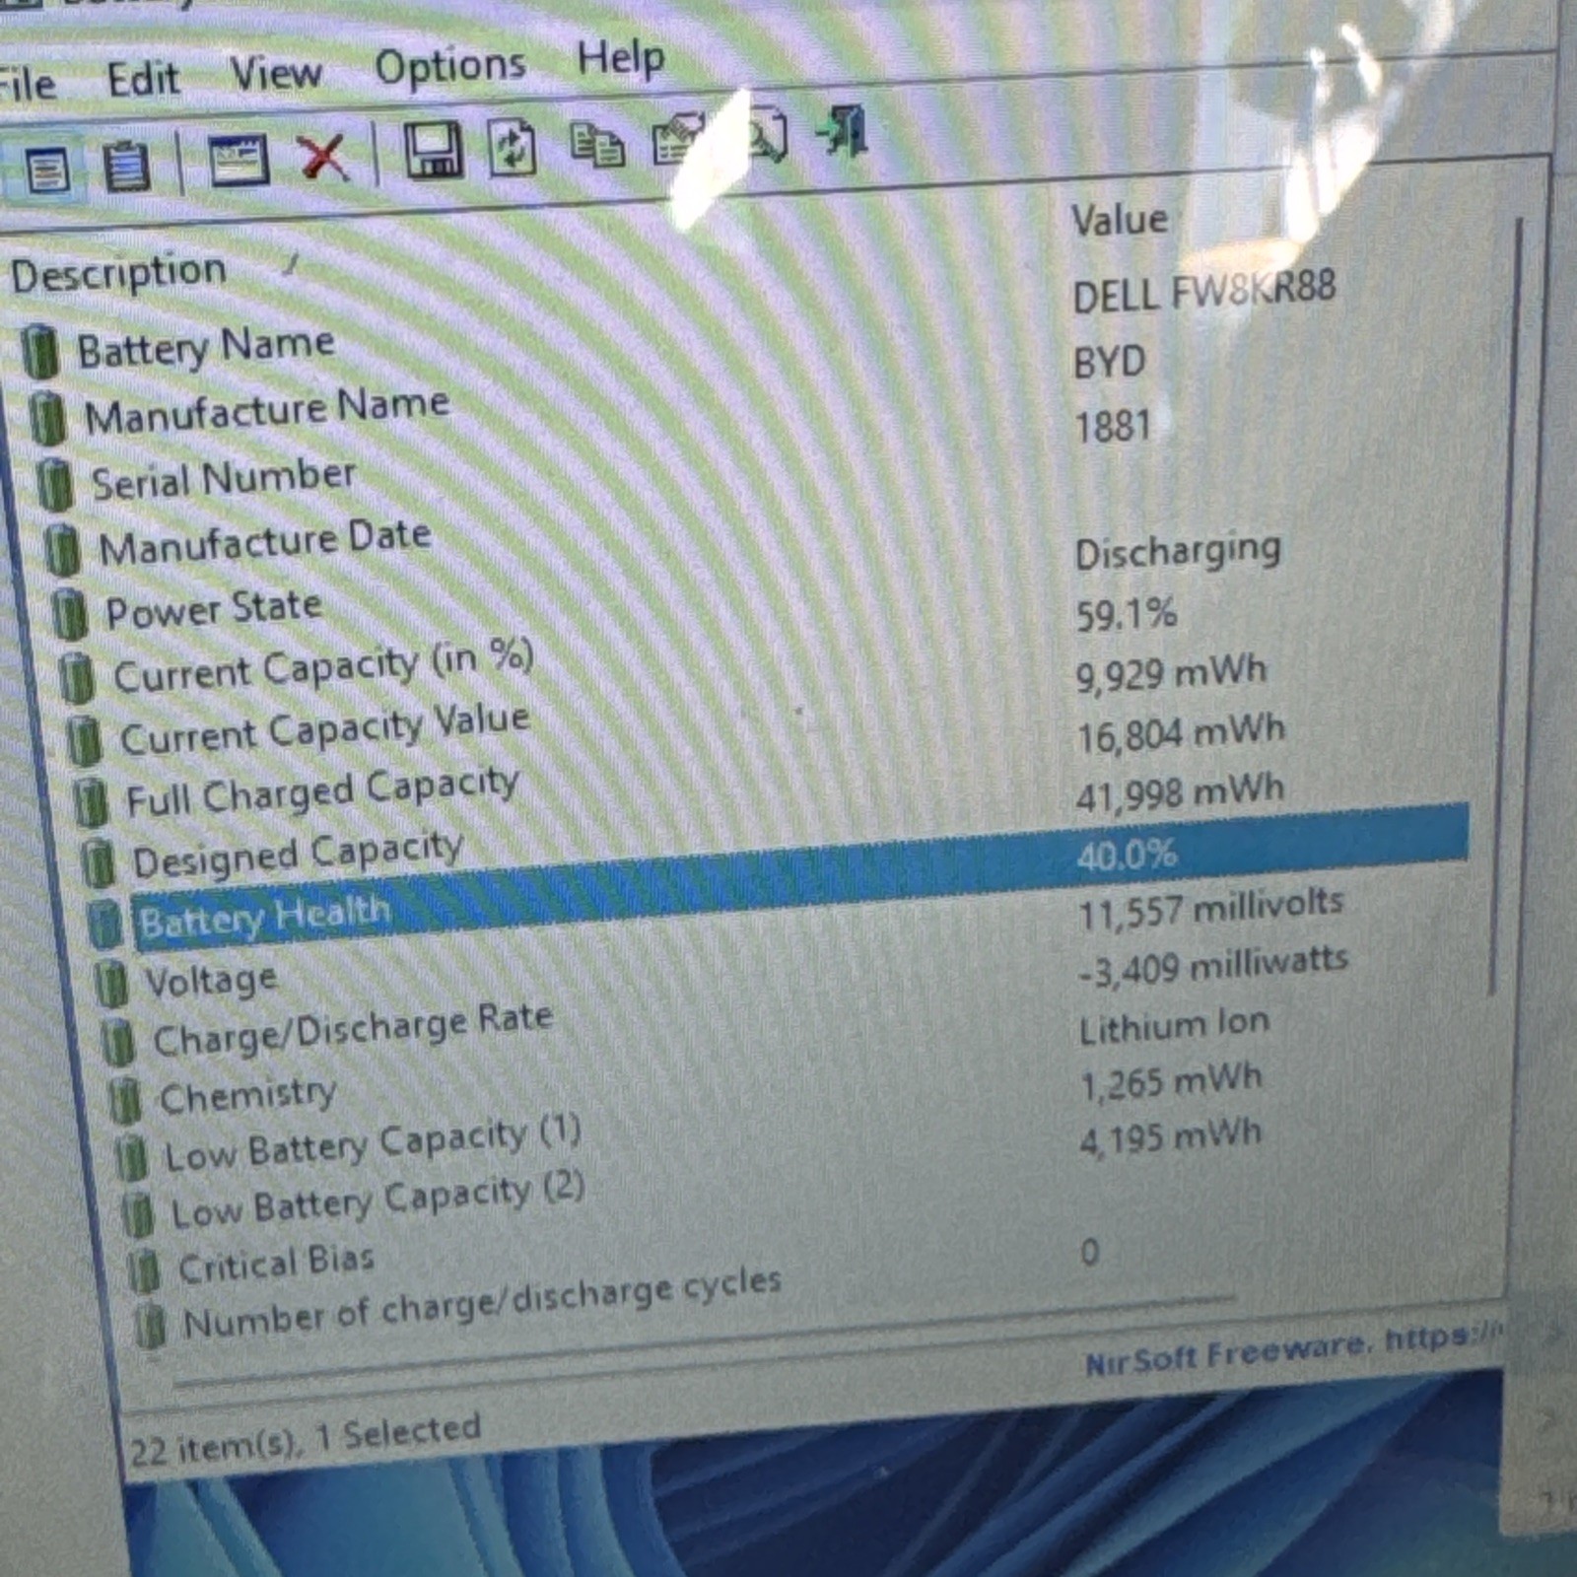Click the battery icon beside Serial Number
The height and width of the screenshot is (1577, 1577).
55,484
